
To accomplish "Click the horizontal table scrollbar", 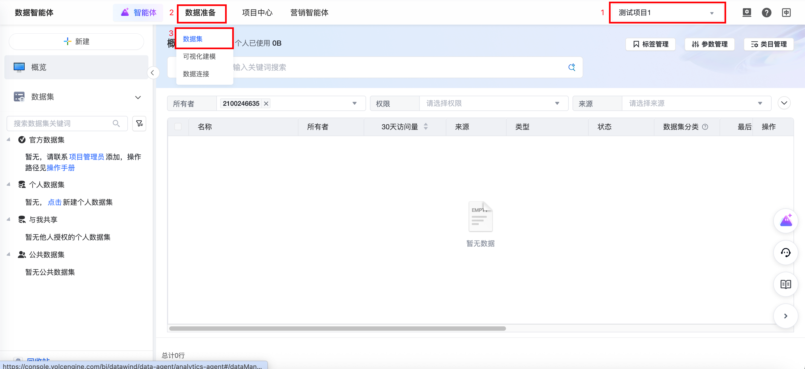I will (338, 329).
